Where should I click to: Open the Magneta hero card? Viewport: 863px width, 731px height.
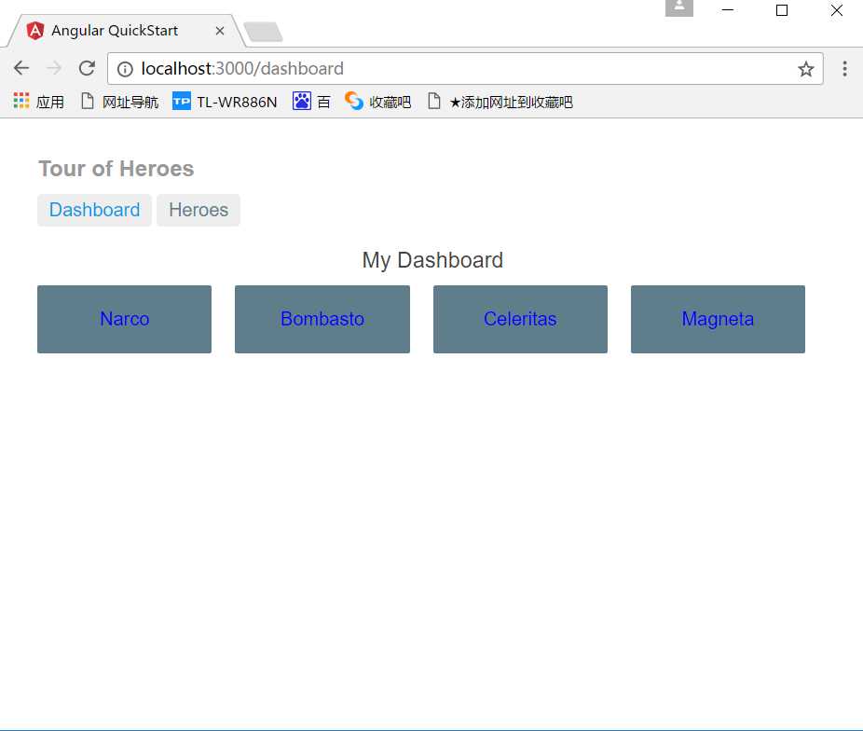pyautogui.click(x=718, y=319)
